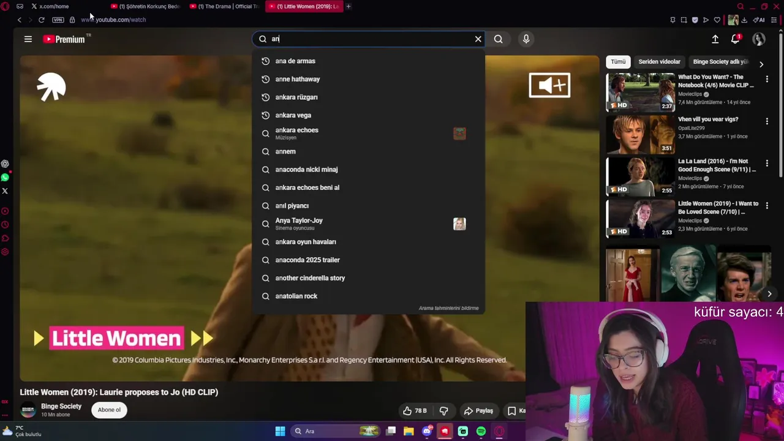784x441 pixels.
Task: Dislike the video with thumbs-down
Action: click(444, 411)
